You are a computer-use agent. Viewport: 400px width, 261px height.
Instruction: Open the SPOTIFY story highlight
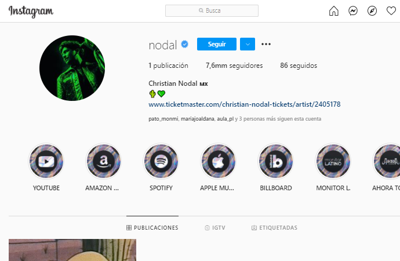click(x=161, y=161)
